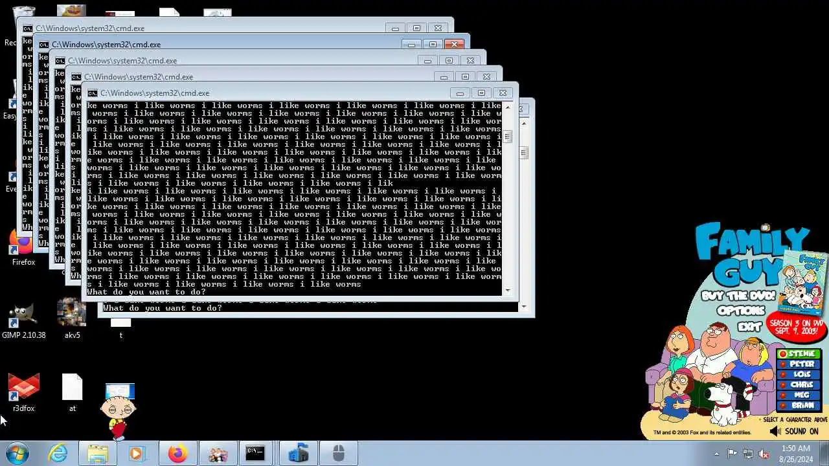The width and height of the screenshot is (829, 466).
Task: Open the blue building with flag taskbar icon
Action: click(x=298, y=454)
